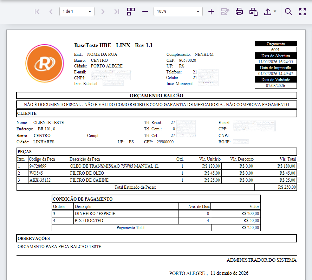312x280 pixels.
Task: Click payment value R$ 200,00
Action: (x=250, y=214)
